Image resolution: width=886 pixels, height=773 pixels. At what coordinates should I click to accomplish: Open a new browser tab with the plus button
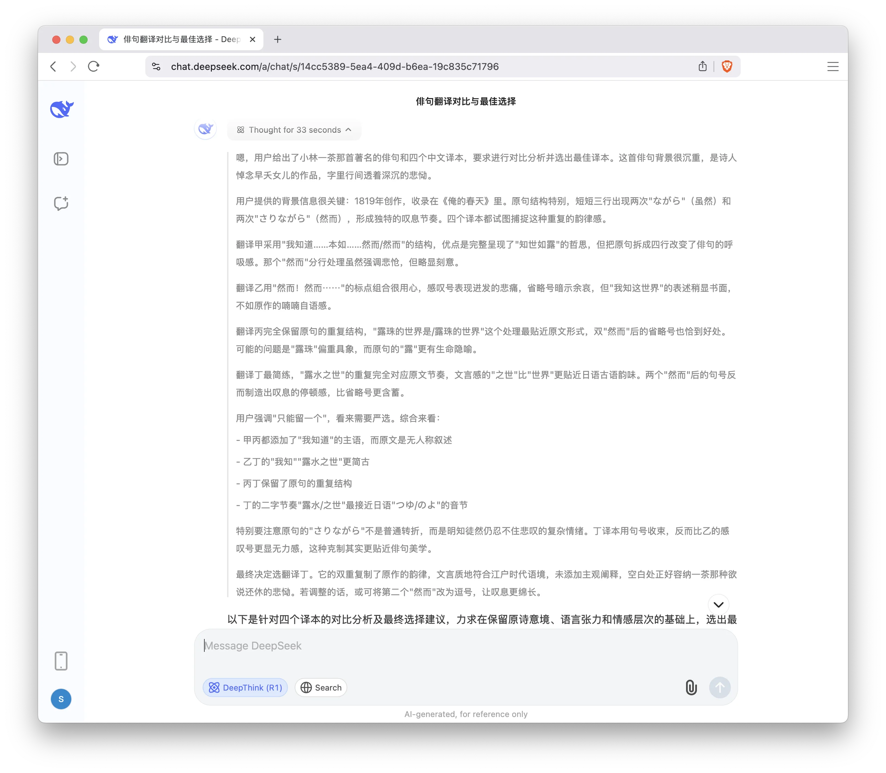click(x=277, y=39)
